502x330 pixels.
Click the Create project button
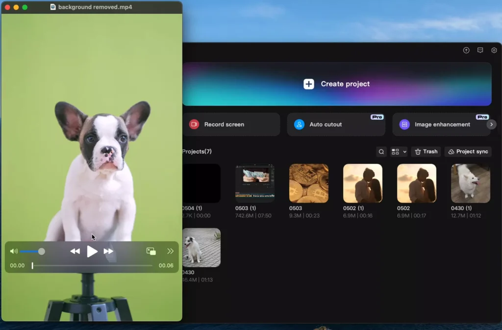click(x=337, y=84)
